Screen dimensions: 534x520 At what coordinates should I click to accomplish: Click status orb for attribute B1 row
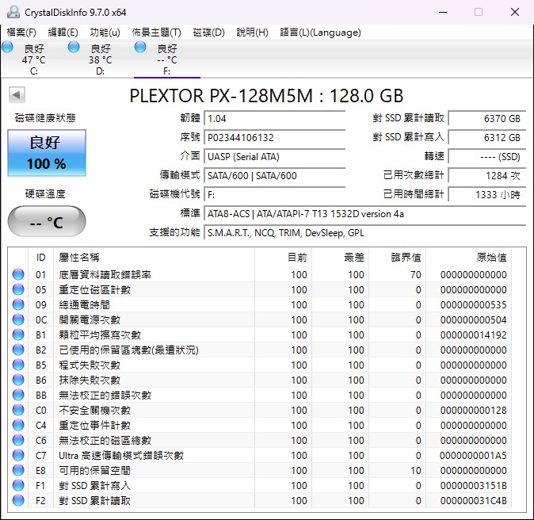[x=18, y=335]
